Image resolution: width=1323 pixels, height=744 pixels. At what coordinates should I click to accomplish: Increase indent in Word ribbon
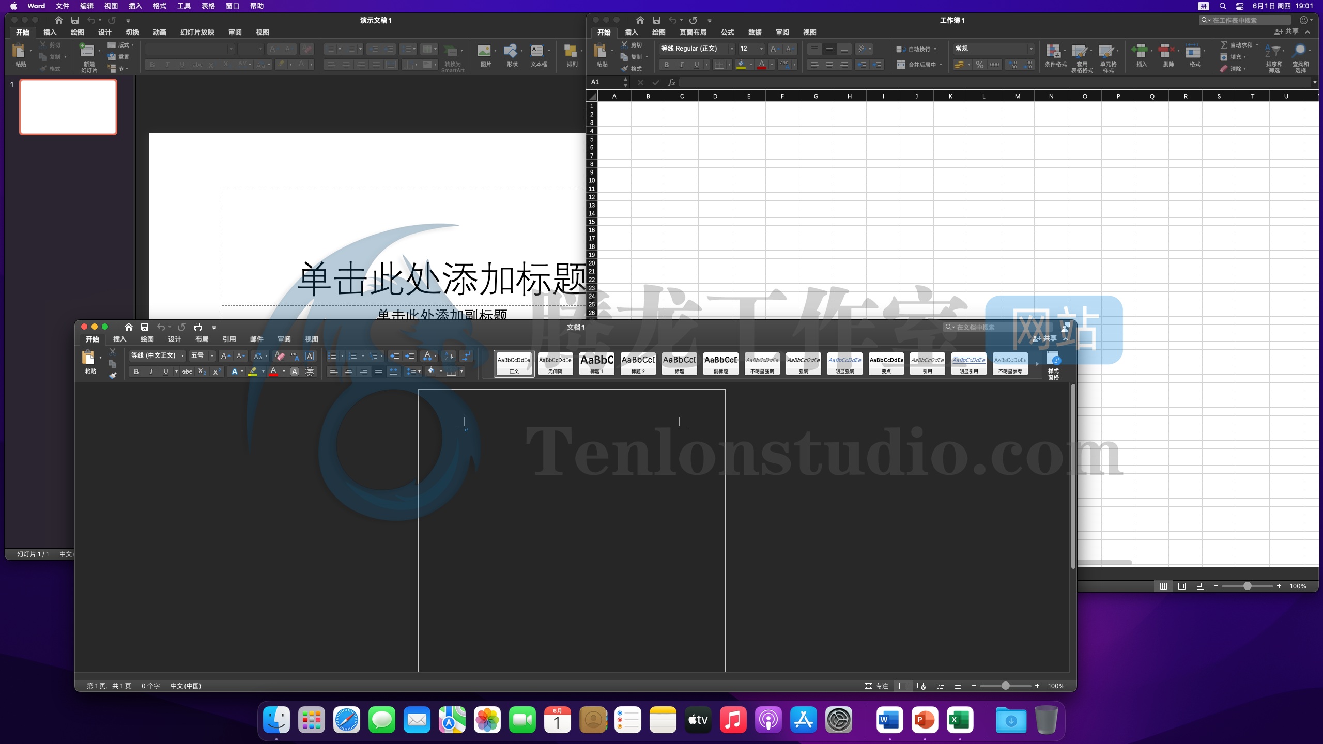410,356
